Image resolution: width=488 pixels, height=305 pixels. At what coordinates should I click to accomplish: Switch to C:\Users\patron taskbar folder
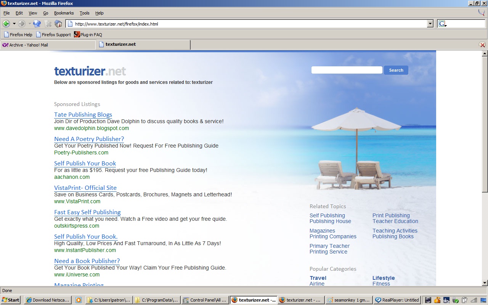click(x=109, y=300)
